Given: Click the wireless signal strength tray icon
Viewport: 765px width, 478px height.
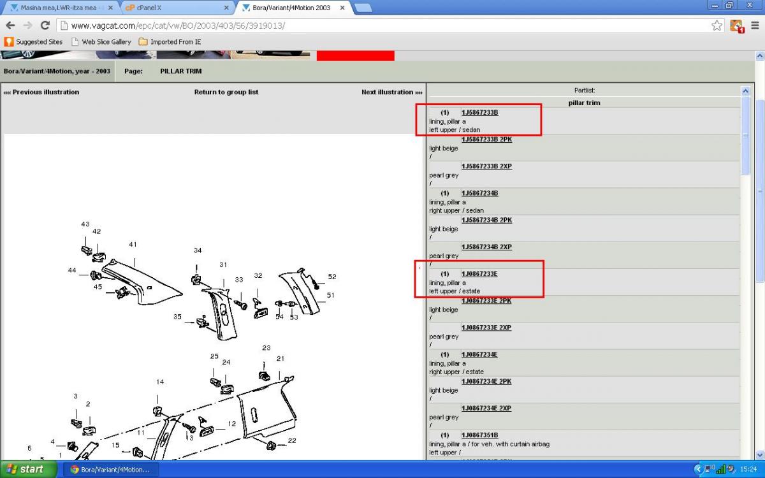Looking at the screenshot, I should point(721,470).
